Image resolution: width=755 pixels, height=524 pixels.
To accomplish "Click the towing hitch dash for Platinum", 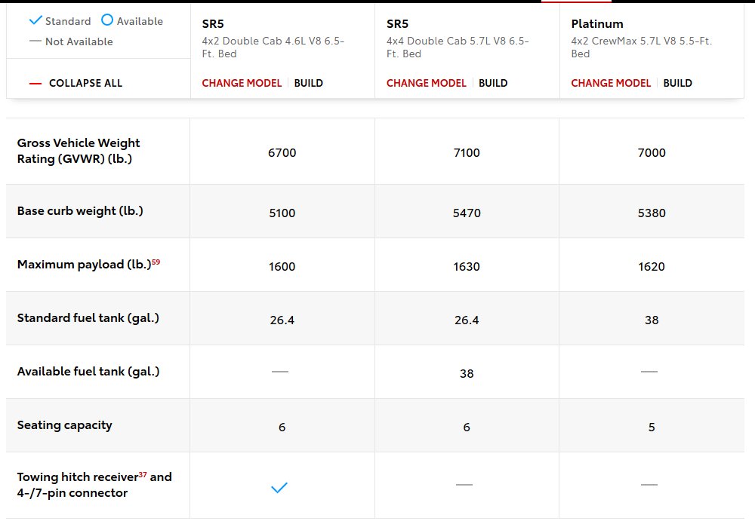I will pos(649,485).
